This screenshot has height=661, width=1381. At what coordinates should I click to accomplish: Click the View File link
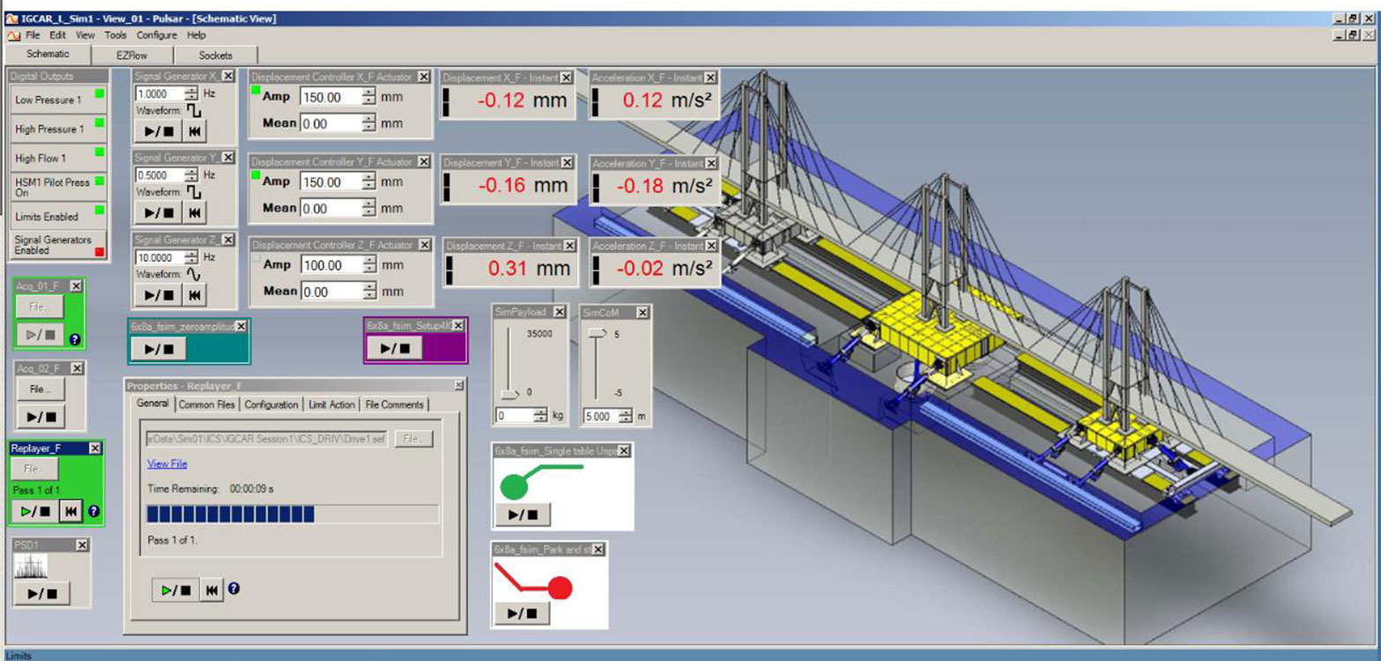[167, 464]
